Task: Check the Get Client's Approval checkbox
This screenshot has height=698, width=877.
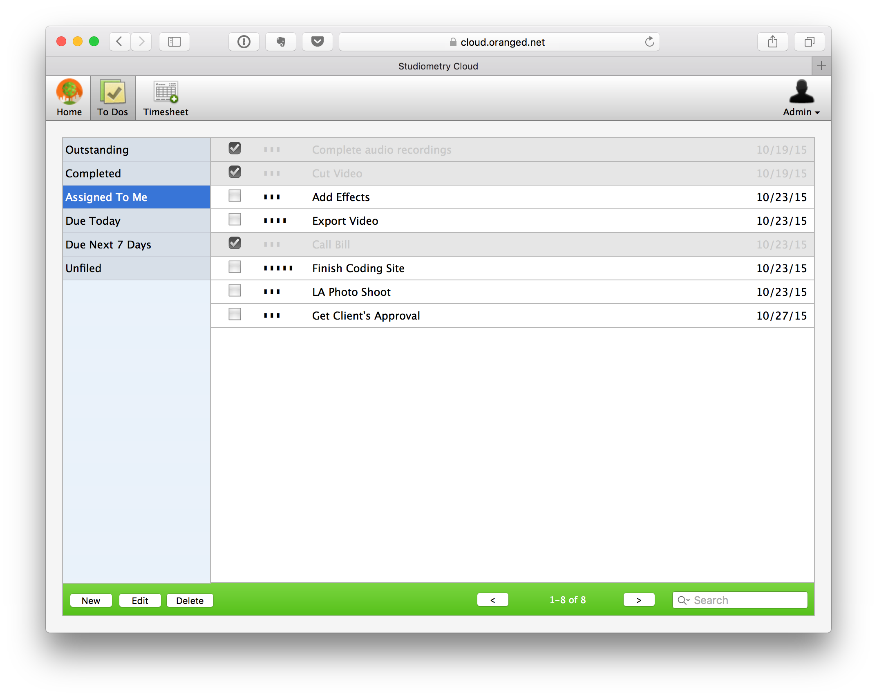Action: 235,314
